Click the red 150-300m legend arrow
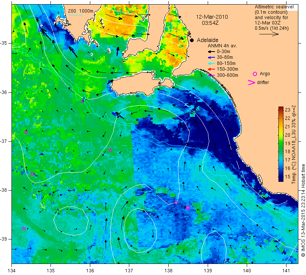 (212, 69)
